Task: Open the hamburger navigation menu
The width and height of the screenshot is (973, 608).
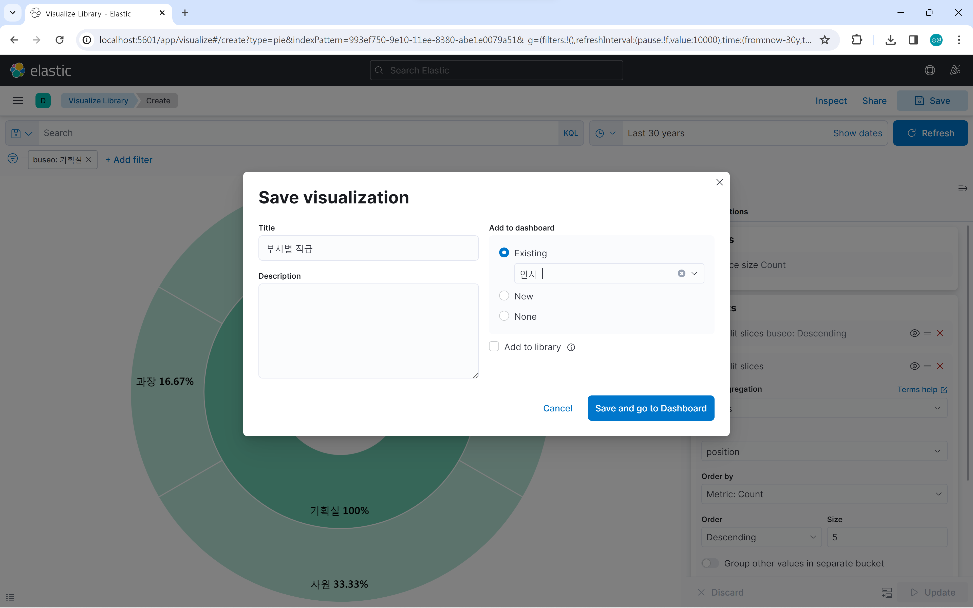Action: click(x=18, y=101)
